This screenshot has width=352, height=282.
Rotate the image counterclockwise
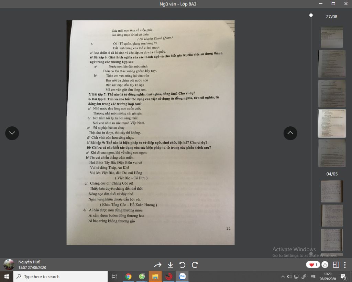point(182,265)
